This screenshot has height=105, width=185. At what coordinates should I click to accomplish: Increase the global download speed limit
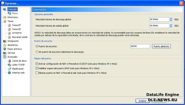pyautogui.click(x=171, y=18)
